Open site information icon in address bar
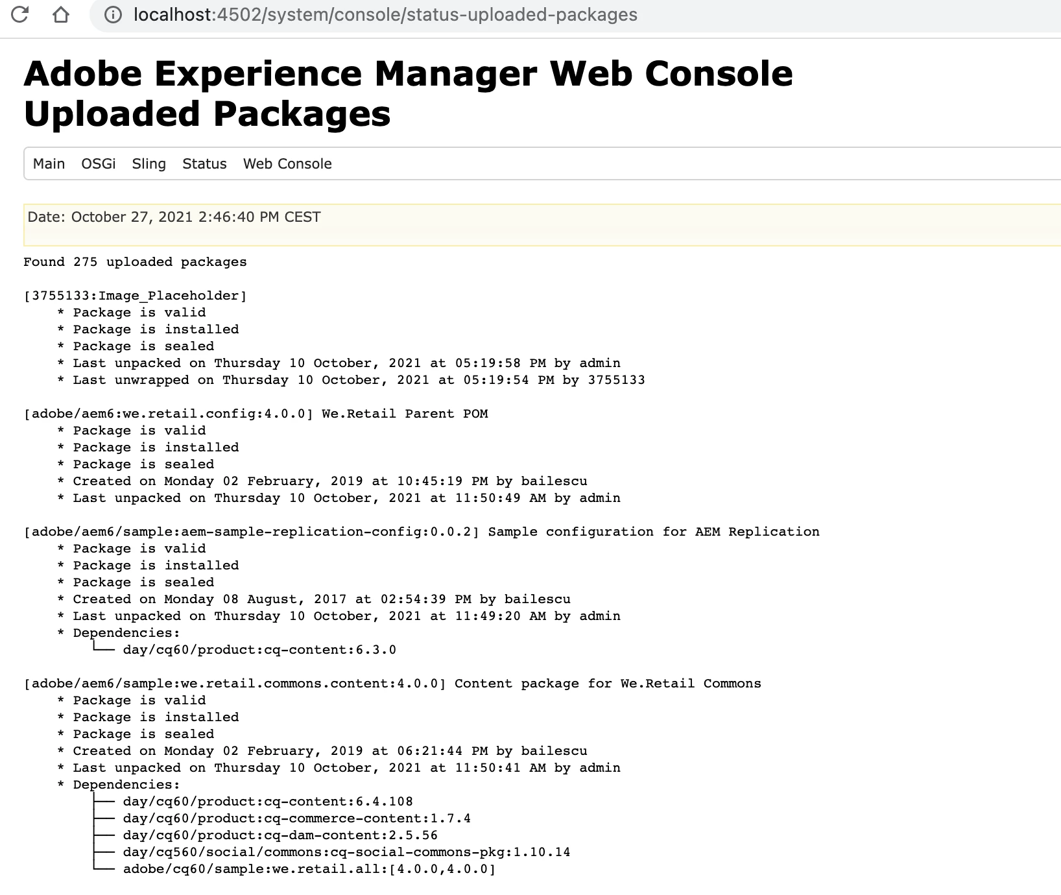The height and width of the screenshot is (895, 1061). point(113,14)
